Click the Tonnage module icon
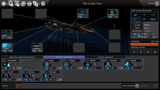 click(x=47, y=76)
